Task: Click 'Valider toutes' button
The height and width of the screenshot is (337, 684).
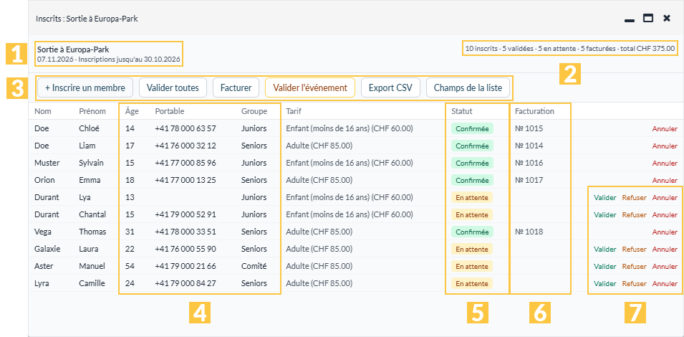Action: [173, 87]
